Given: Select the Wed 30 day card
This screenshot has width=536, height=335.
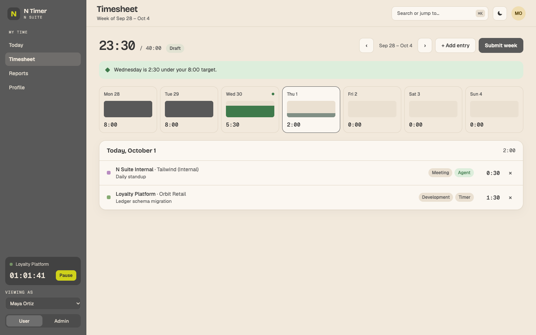Looking at the screenshot, I should pyautogui.click(x=250, y=109).
